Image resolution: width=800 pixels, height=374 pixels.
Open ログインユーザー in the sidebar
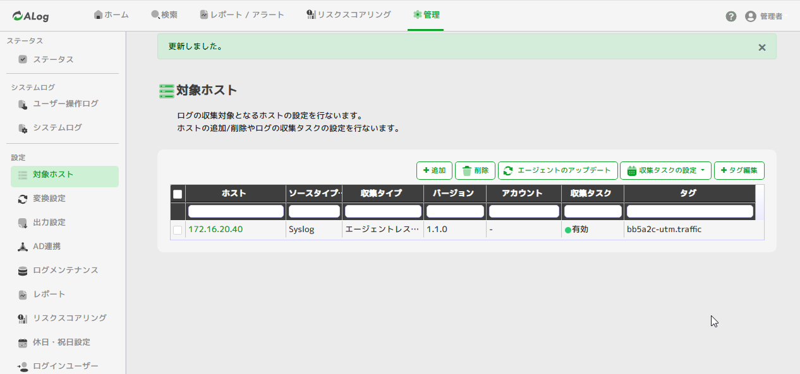pos(64,366)
